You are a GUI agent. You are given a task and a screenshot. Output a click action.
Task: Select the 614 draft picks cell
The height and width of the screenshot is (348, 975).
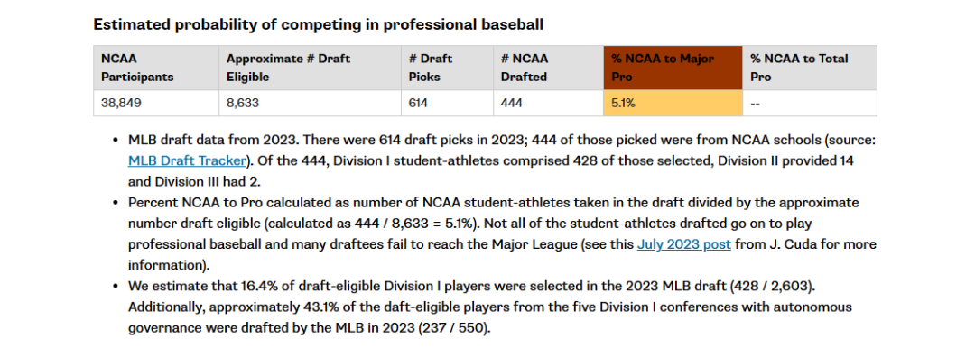(448, 103)
